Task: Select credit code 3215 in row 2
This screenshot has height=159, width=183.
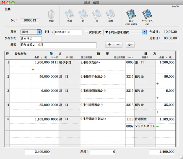Action: (x=130, y=77)
